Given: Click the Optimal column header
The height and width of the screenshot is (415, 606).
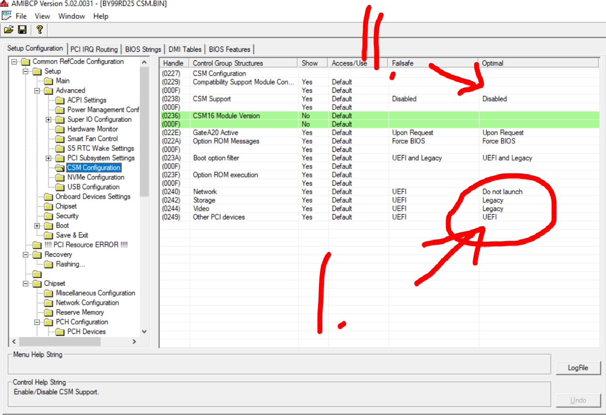Looking at the screenshot, I should [538, 63].
